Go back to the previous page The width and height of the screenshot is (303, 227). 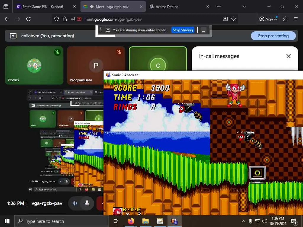[x=7, y=19]
